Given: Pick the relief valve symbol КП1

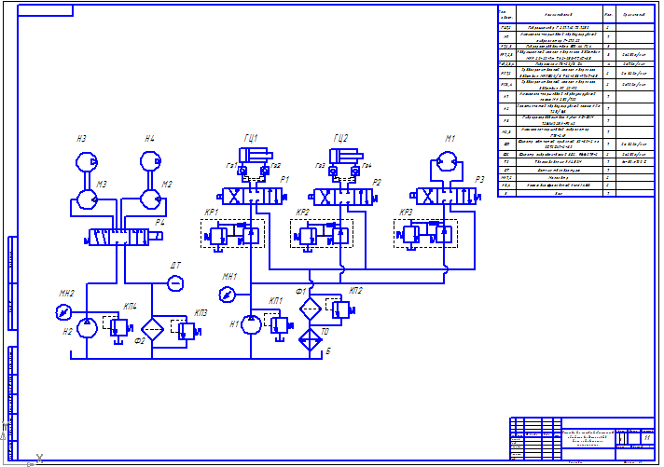Looking at the screenshot, I should (x=279, y=326).
